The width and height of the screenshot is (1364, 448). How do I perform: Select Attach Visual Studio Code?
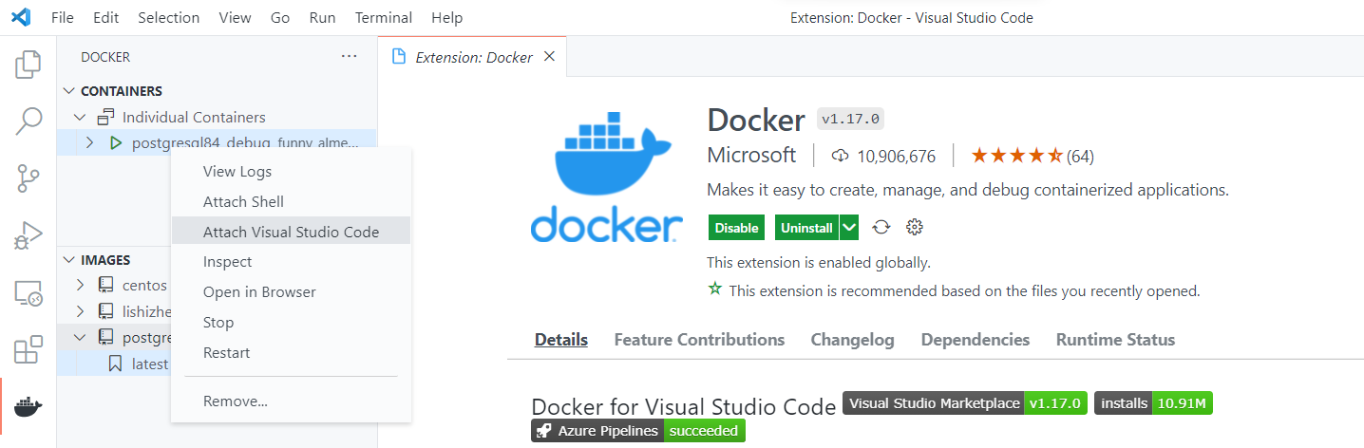(x=291, y=232)
